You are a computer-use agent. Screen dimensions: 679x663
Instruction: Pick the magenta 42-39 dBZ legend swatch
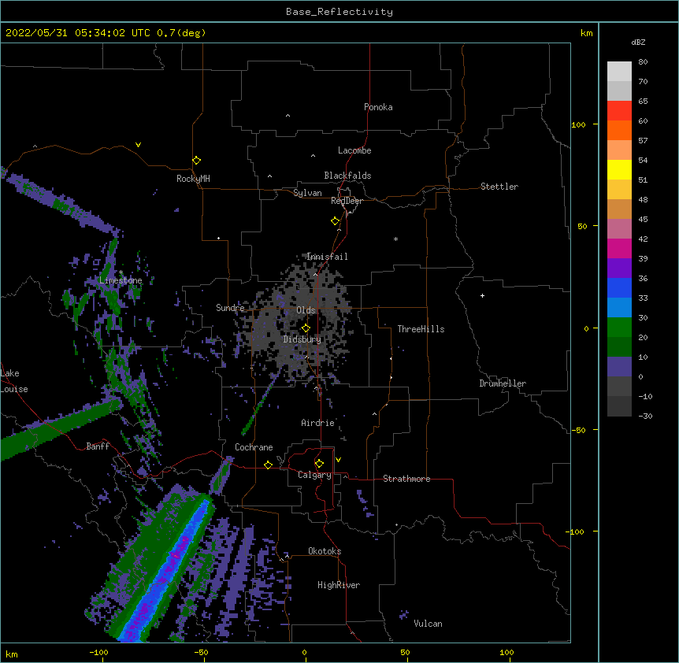619,248
